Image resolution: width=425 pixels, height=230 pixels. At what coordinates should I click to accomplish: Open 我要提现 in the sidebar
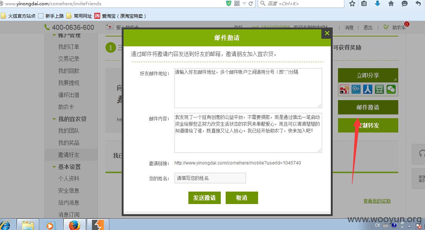[69, 83]
